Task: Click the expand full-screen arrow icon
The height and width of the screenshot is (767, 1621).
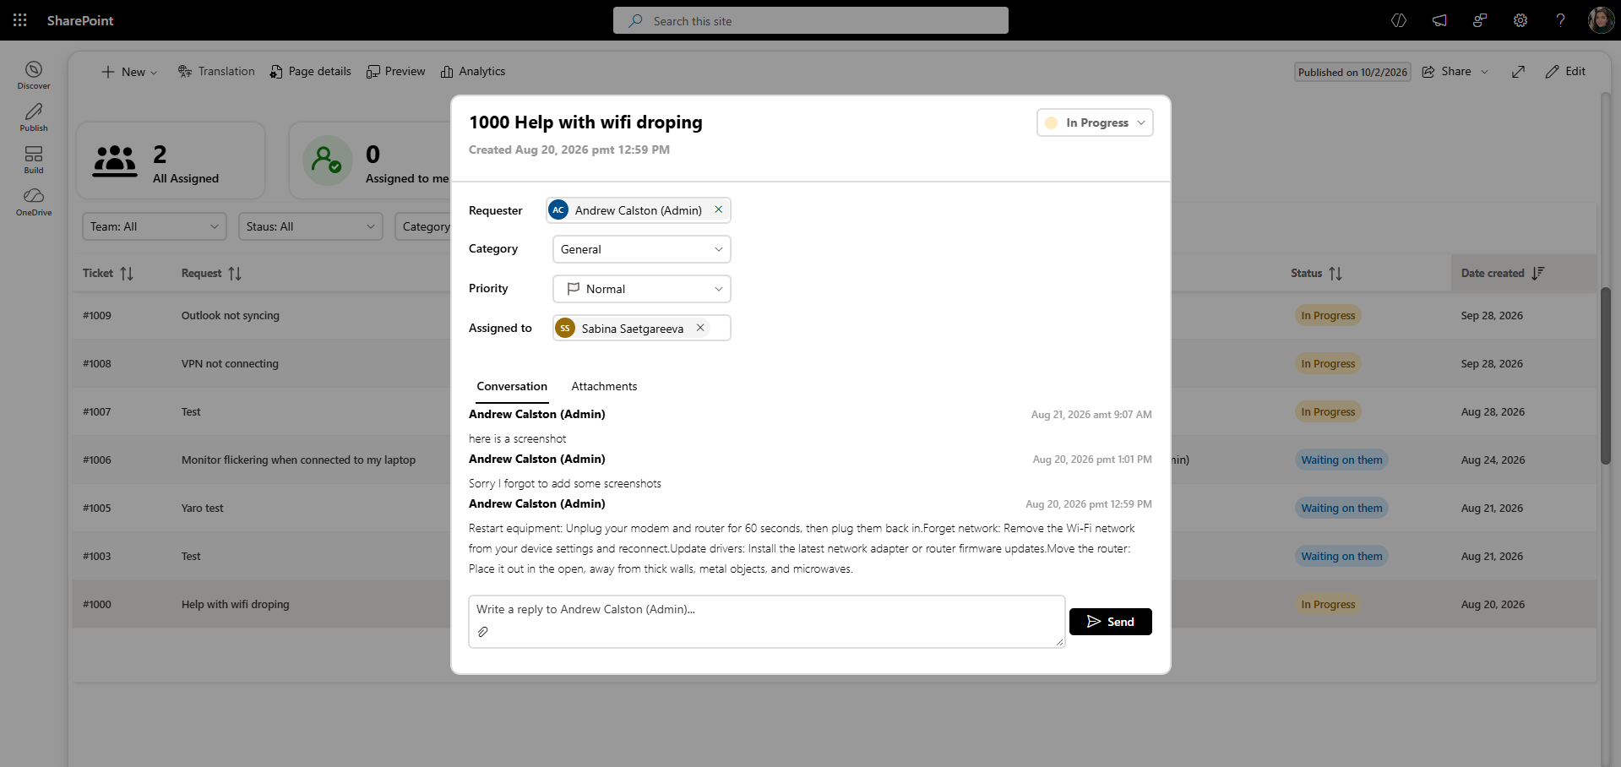Action: [x=1518, y=72]
